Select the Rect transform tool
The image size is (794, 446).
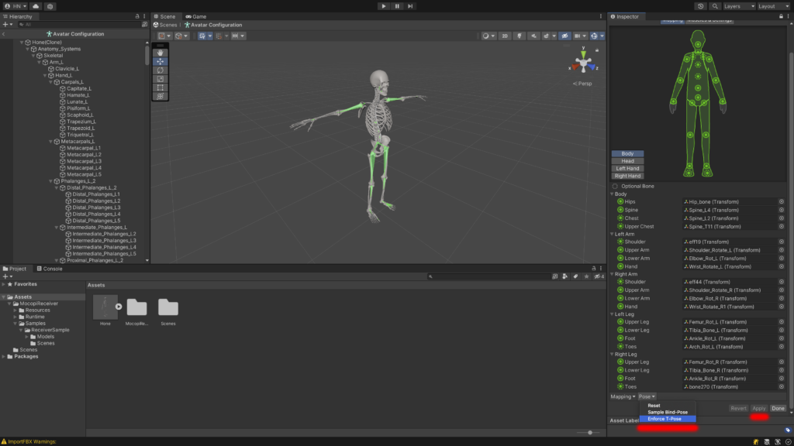[161, 87]
